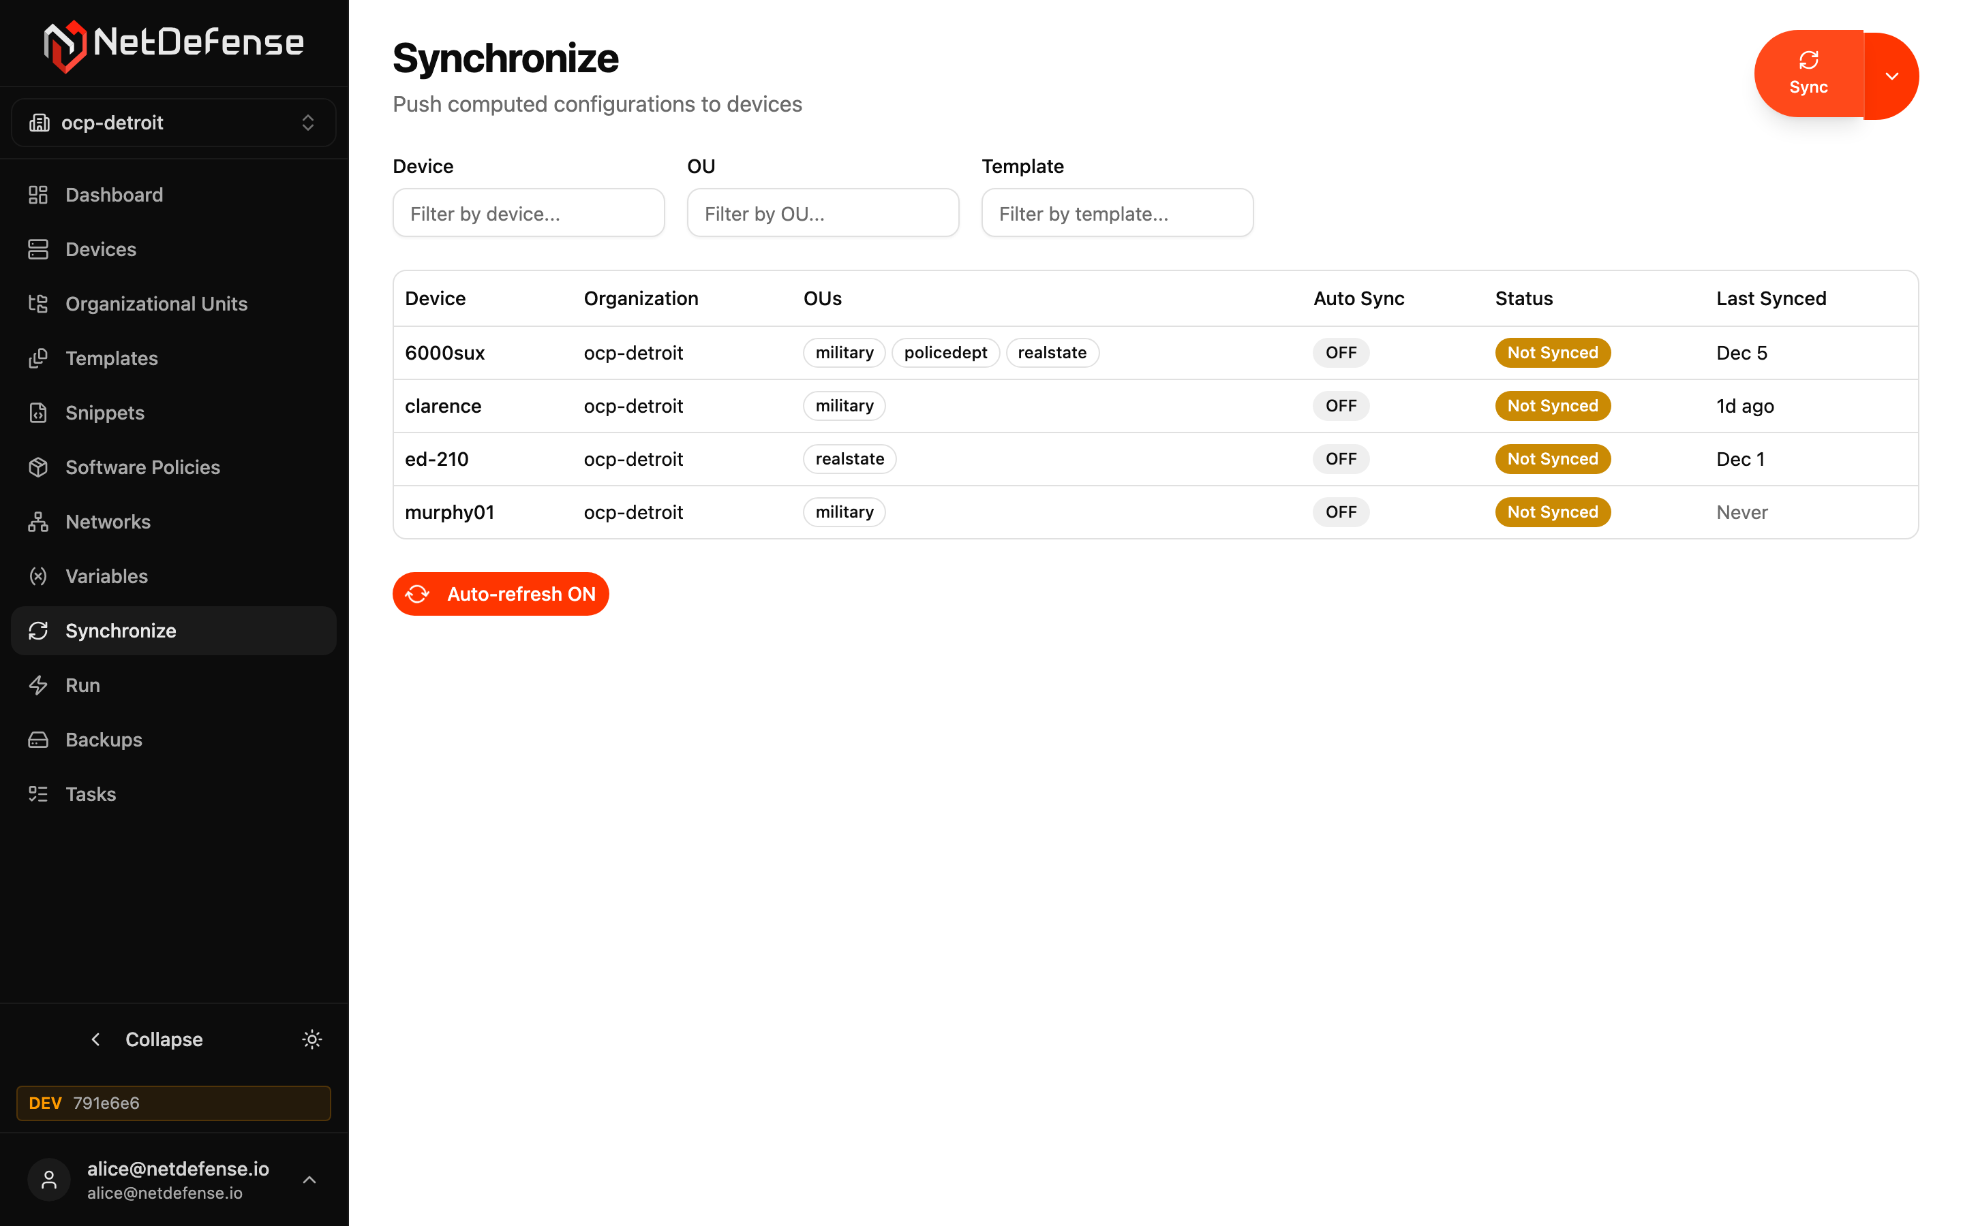1963x1226 pixels.
Task: Select Backups in the sidebar
Action: click(174, 740)
